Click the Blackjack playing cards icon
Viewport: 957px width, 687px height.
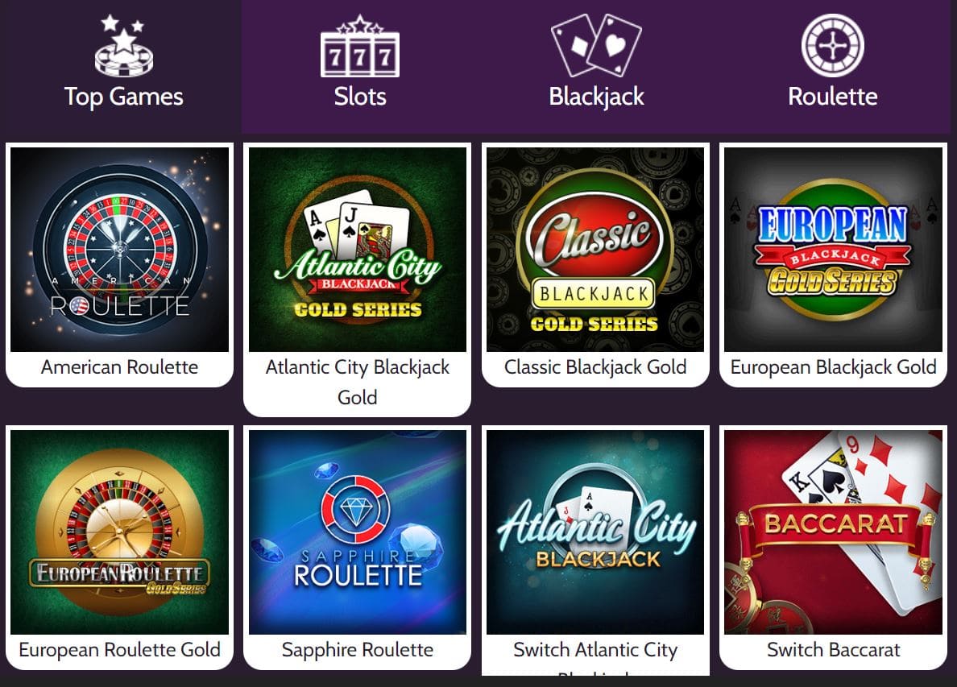(596, 45)
